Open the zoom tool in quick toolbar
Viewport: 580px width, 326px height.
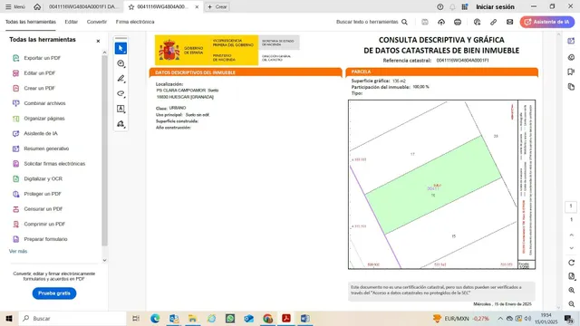pos(121,63)
